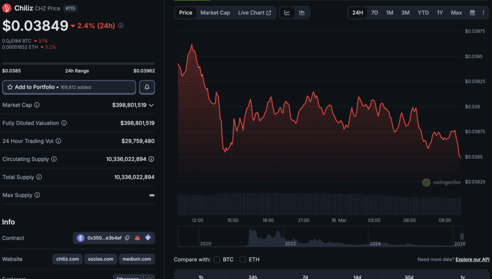The height and width of the screenshot is (279, 492).
Task: Open the chiliz.com website link
Action: pos(67,259)
